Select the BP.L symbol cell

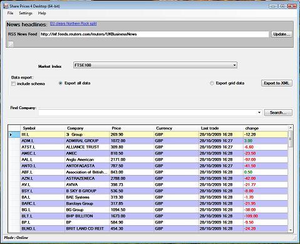coord(43,223)
